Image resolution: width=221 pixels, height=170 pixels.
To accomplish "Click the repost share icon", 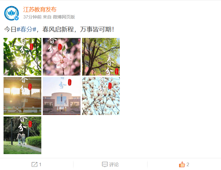I will point(35,164).
